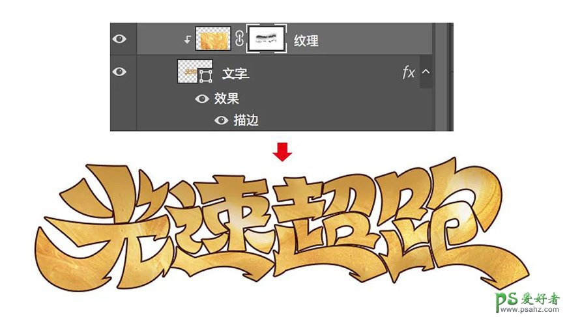The image size is (567, 317).
Task: Click the fx icon on 文字 layer
Action: 409,72
